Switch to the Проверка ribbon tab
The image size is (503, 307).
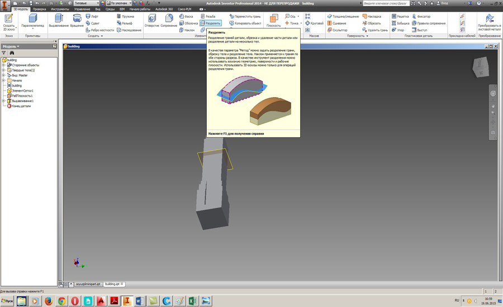click(x=39, y=9)
